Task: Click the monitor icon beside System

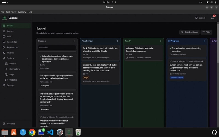Action: click(x=196, y=18)
